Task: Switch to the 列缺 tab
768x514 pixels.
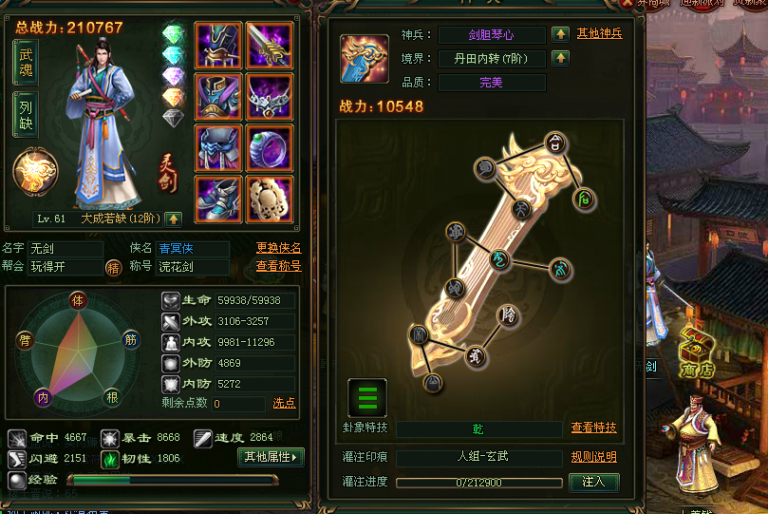Action: coord(26,115)
